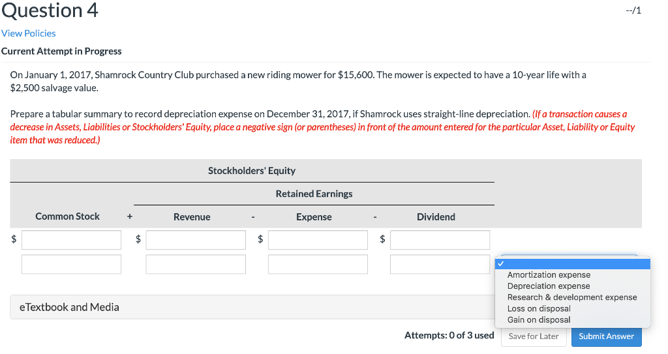Expand the eTextbook and Media section
This screenshot has height=354, width=668.
252,307
